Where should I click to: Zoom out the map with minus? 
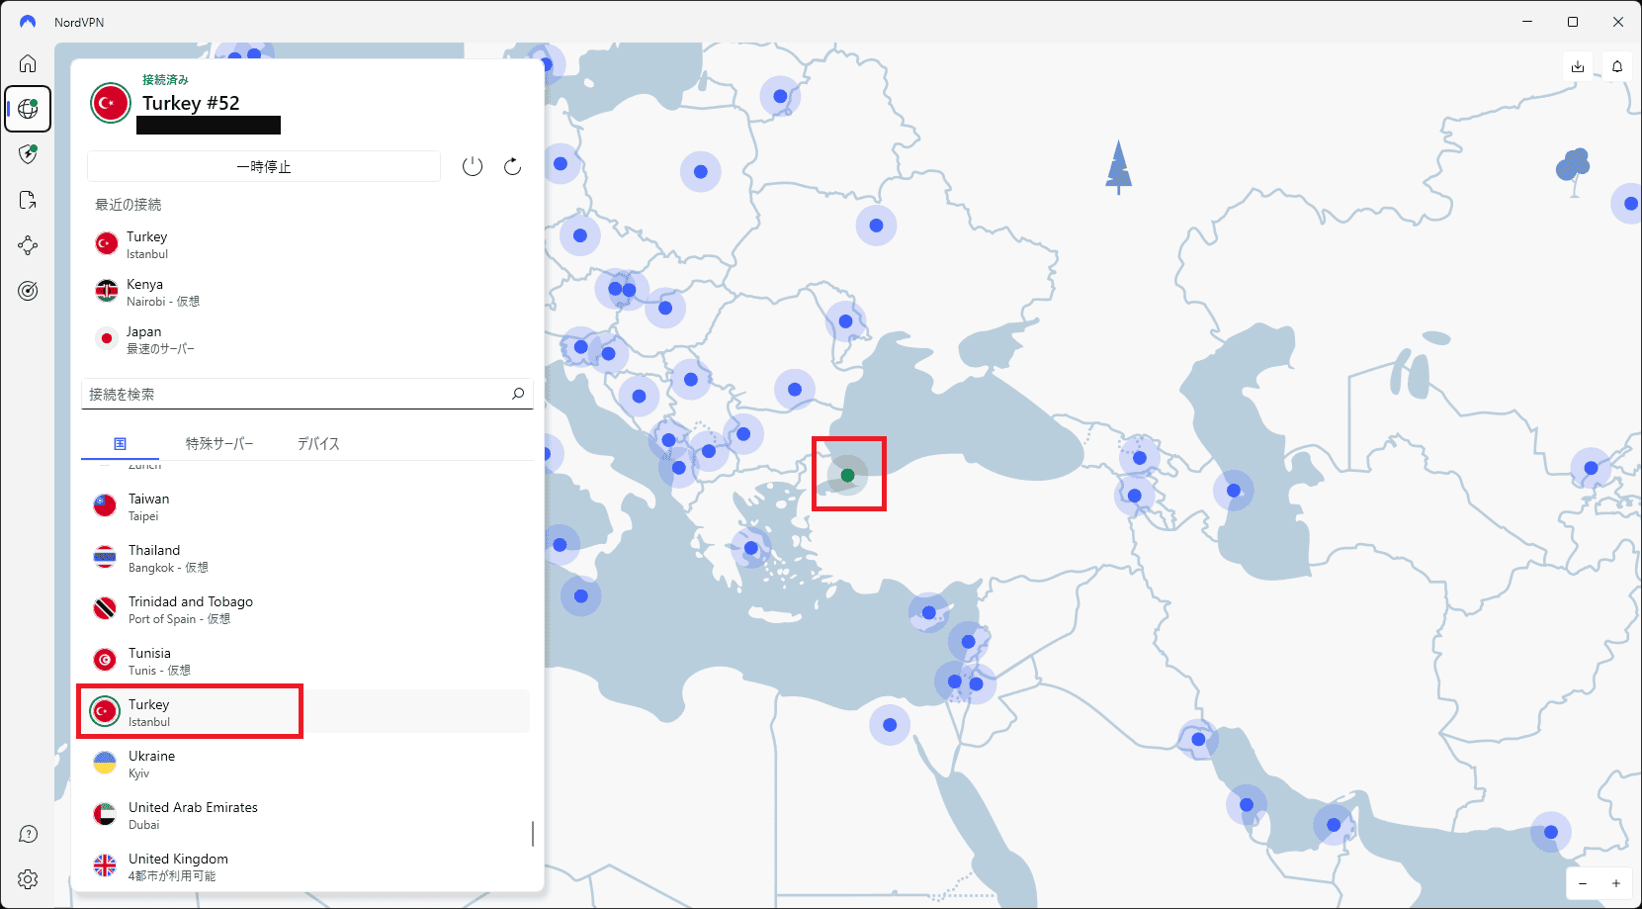1583,883
